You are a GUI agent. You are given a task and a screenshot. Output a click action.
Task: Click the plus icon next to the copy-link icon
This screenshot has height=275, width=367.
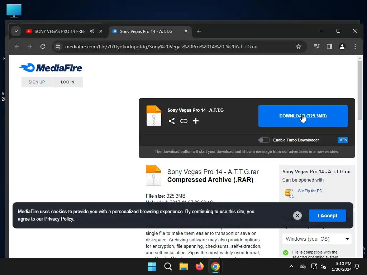(196, 121)
